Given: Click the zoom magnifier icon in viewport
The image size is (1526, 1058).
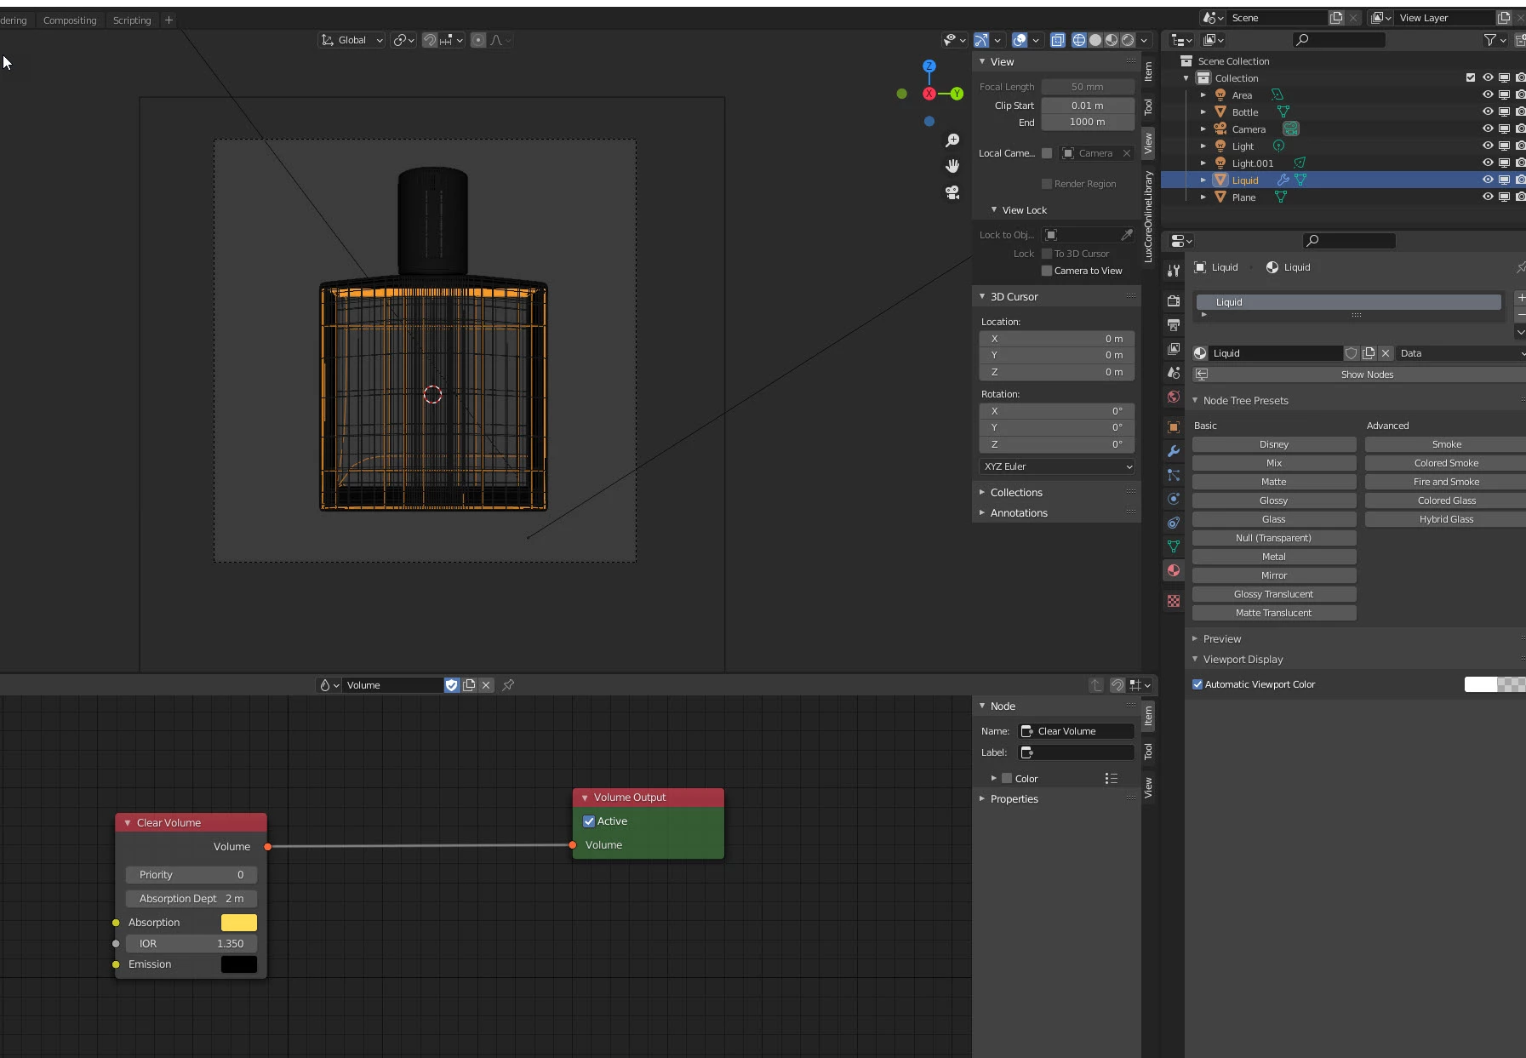Looking at the screenshot, I should (x=952, y=140).
